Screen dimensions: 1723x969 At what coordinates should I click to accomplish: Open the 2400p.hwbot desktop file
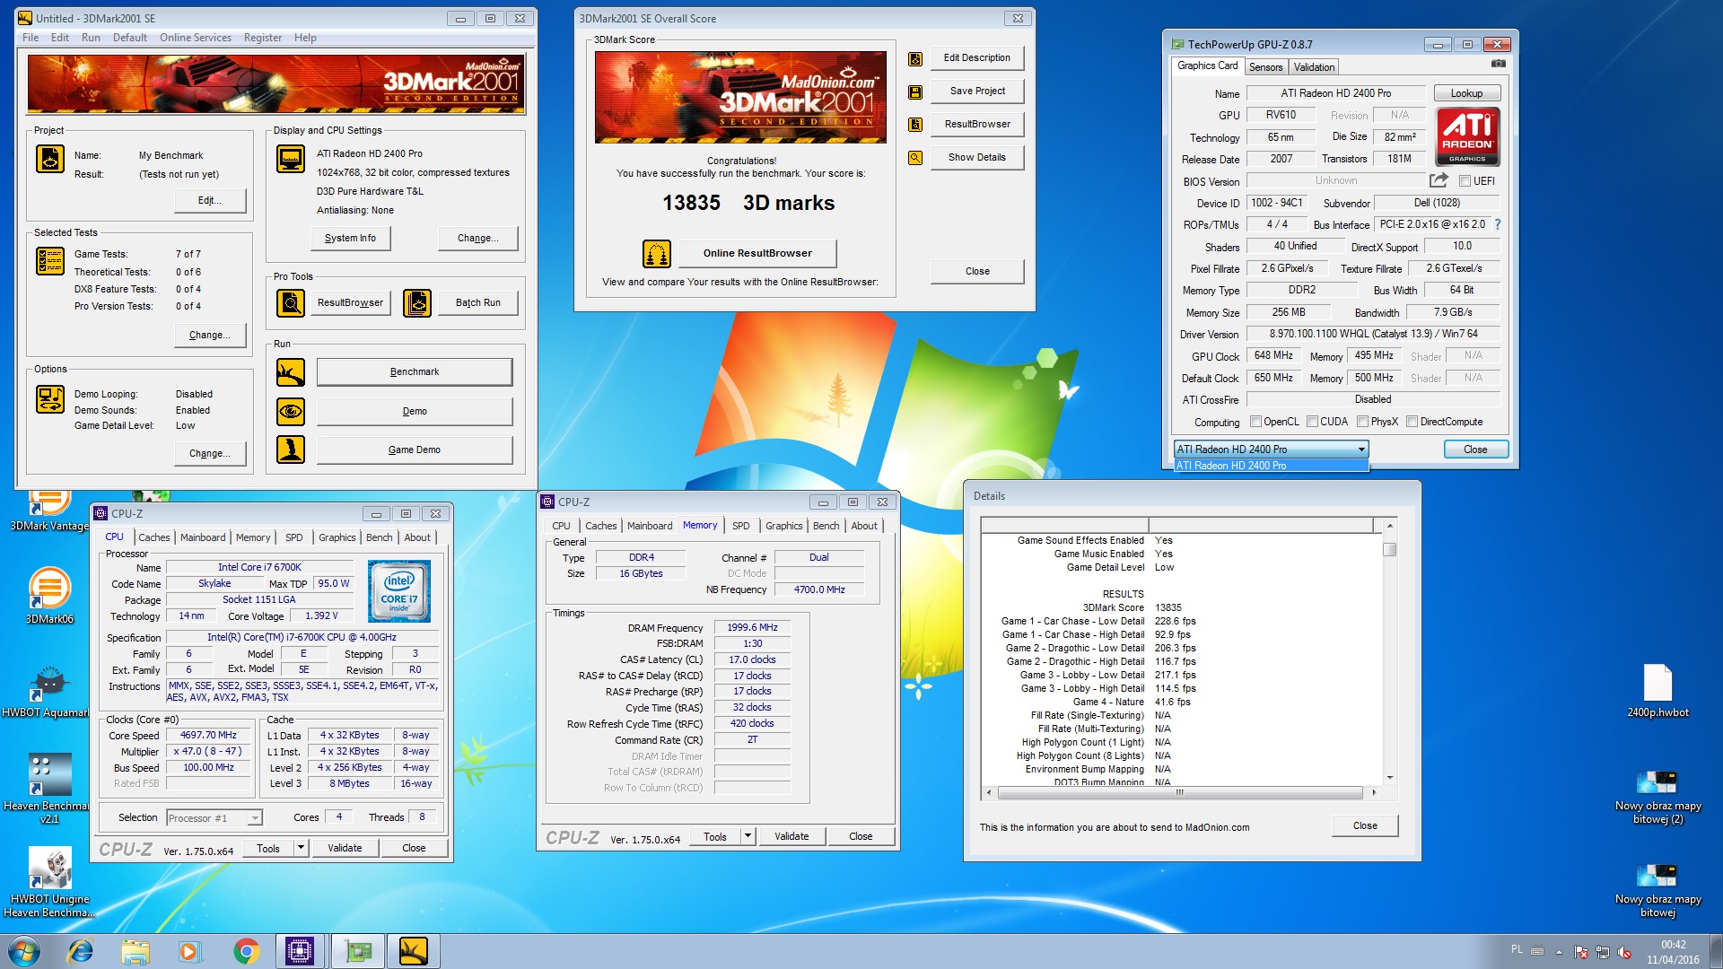point(1657,691)
